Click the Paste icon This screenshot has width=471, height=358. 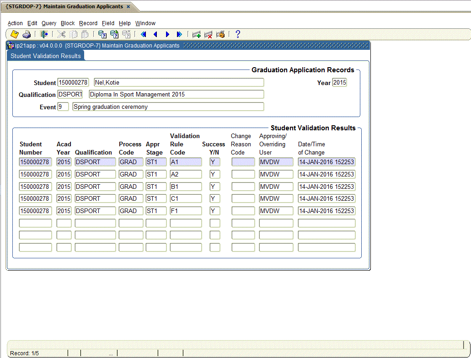85,34
